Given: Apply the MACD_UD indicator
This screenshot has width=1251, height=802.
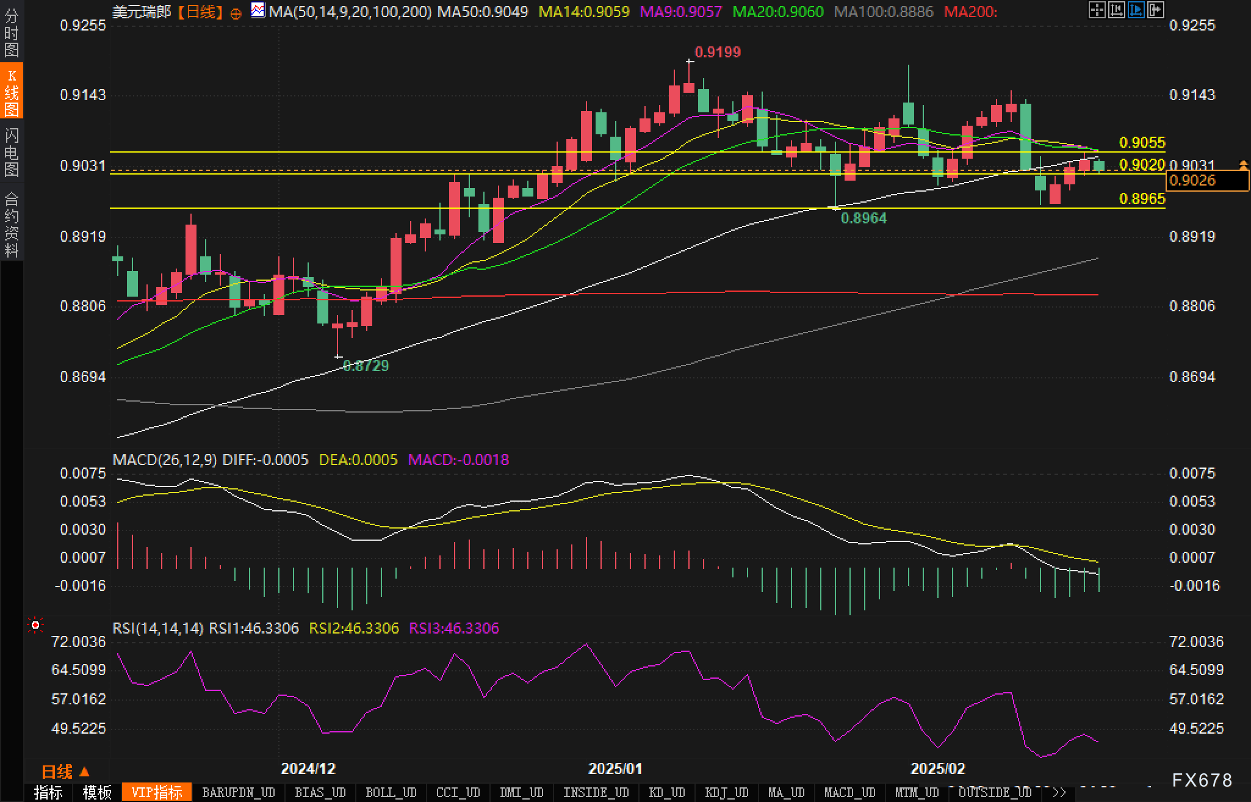Looking at the screenshot, I should point(849,792).
